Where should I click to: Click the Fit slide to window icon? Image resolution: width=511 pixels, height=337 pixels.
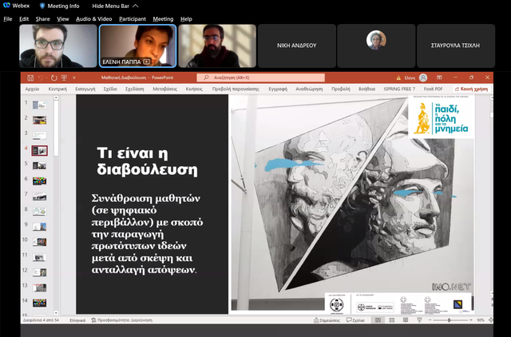click(490, 320)
